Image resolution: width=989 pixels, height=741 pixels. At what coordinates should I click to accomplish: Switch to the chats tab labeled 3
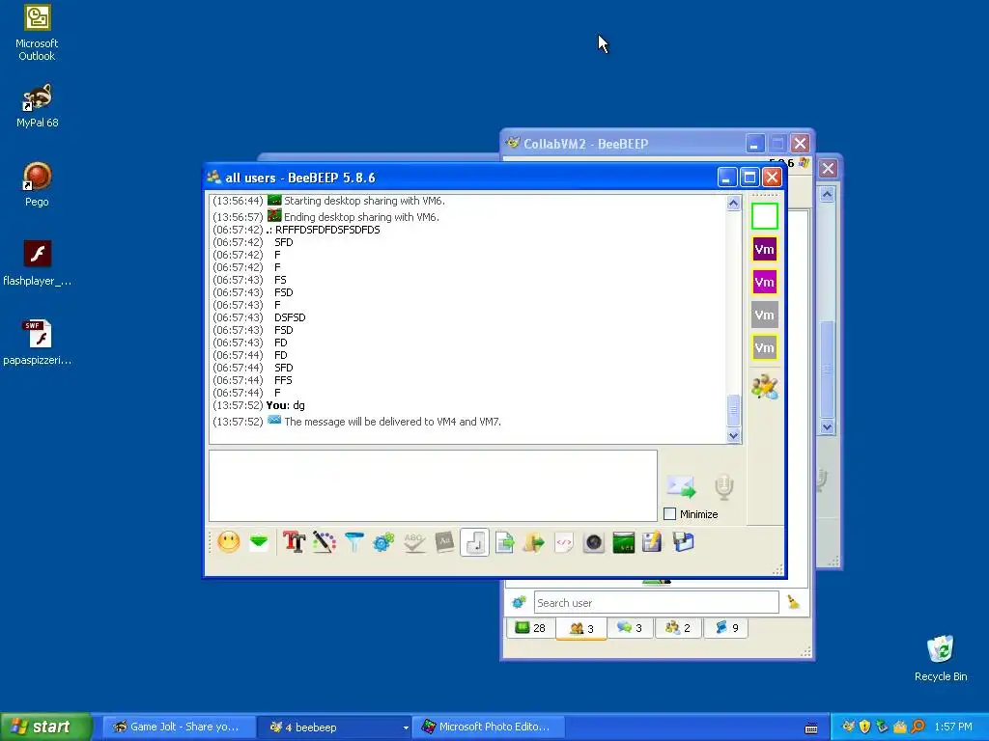coord(630,627)
